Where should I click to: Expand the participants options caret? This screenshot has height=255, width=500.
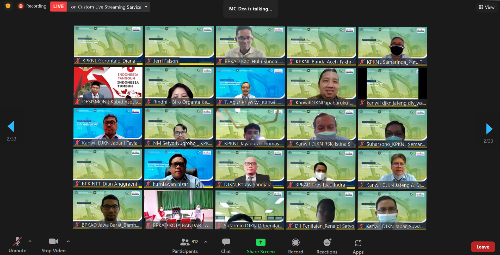pyautogui.click(x=206, y=242)
